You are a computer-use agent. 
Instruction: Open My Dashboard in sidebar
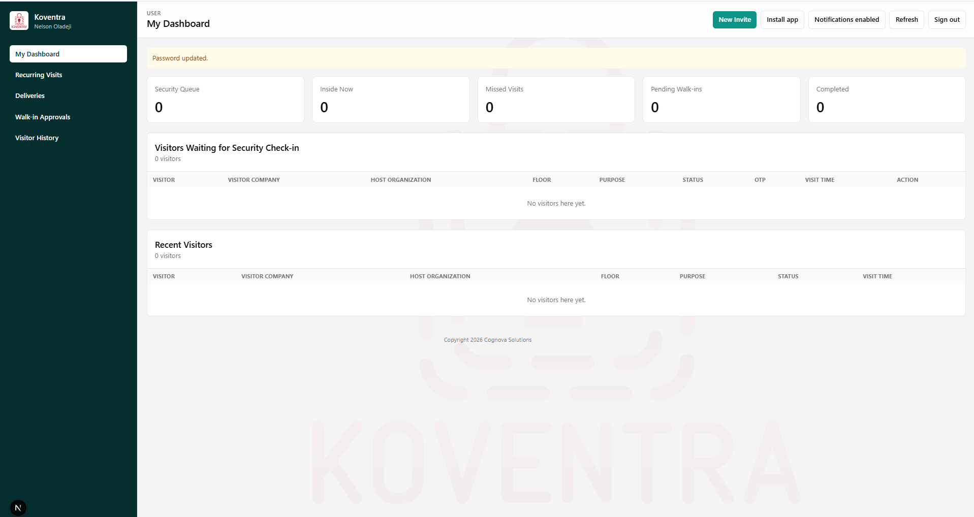point(68,54)
